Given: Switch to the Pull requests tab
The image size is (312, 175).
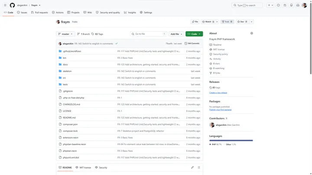Looking at the screenshot, I should point(39,12).
